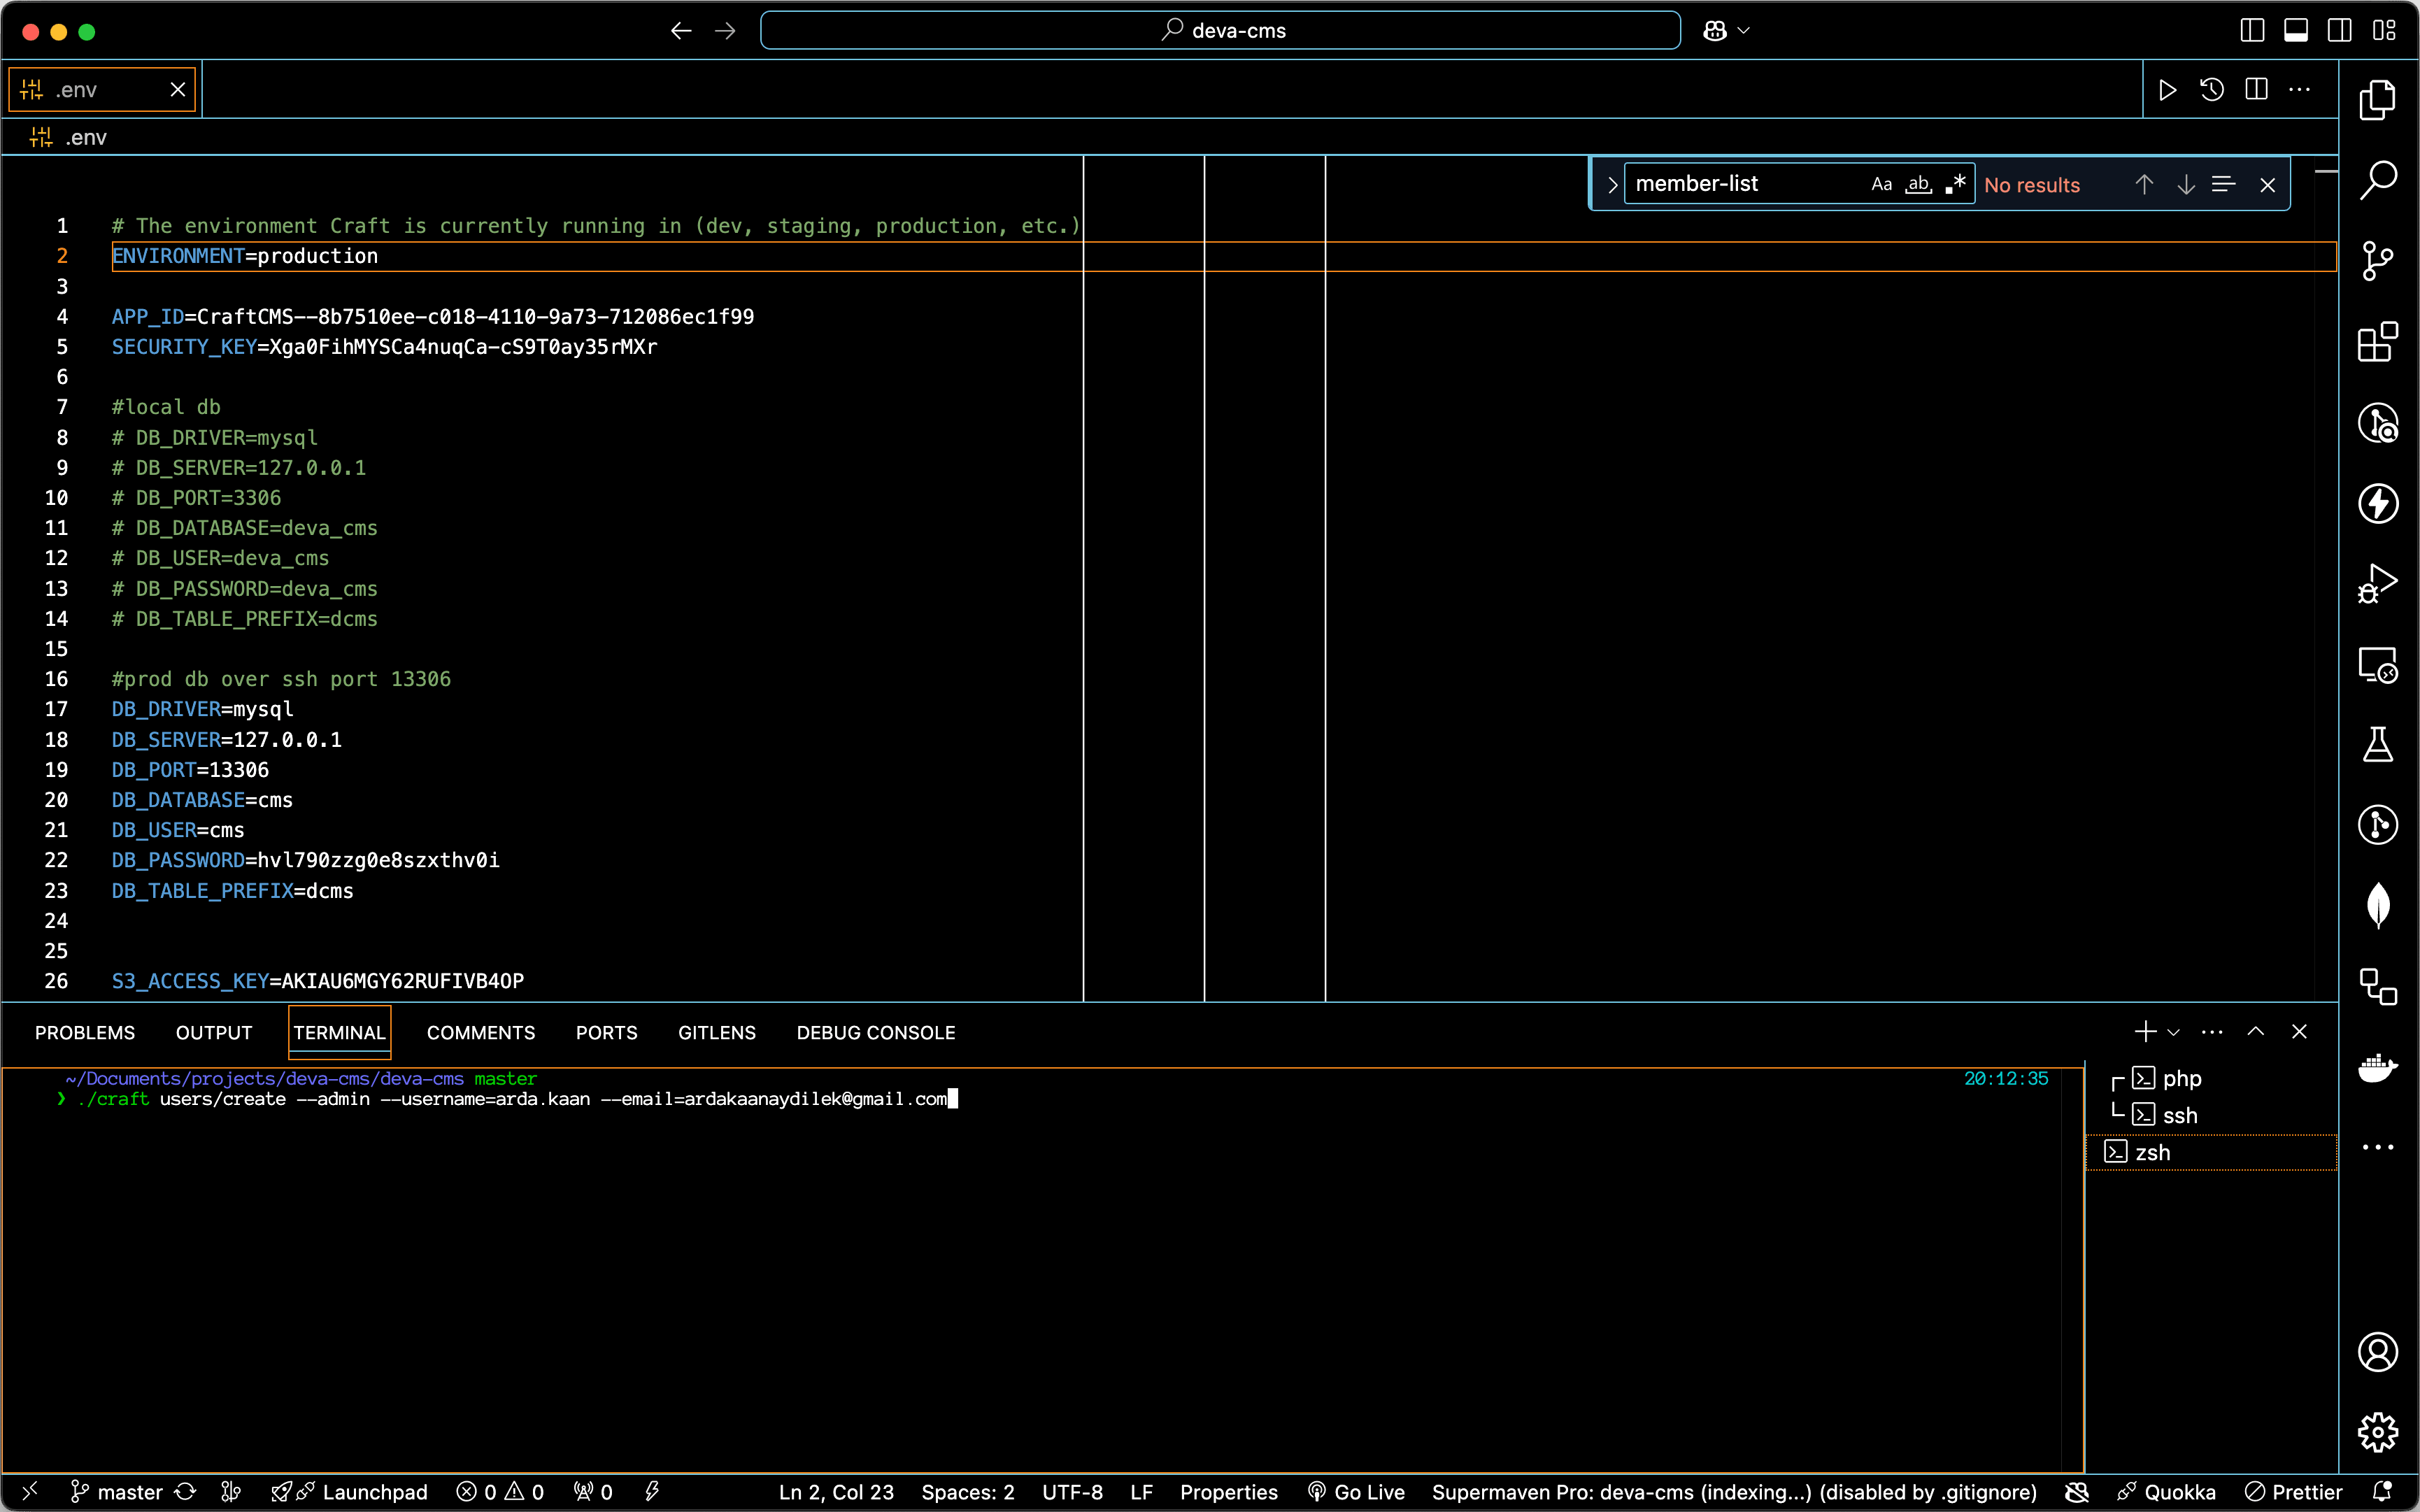Open the Extensions view
2420x1512 pixels.
point(2377,342)
